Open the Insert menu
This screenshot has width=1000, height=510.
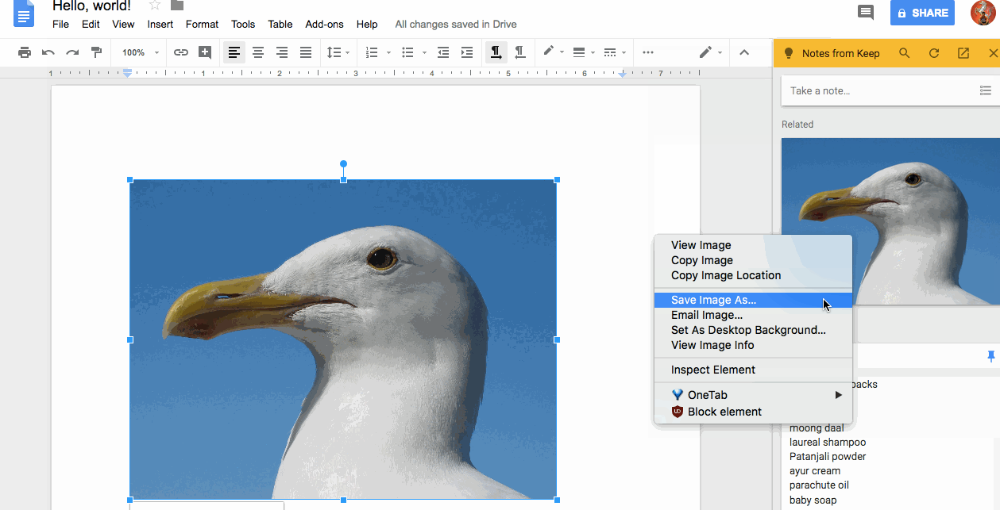(x=160, y=24)
